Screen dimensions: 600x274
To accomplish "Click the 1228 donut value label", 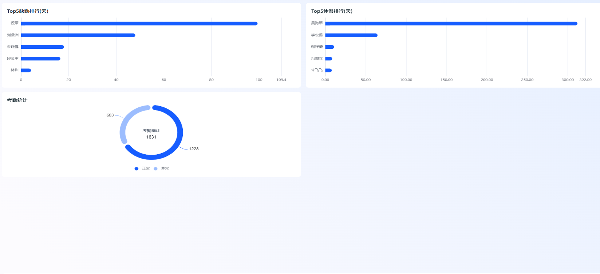I will pyautogui.click(x=194, y=149).
